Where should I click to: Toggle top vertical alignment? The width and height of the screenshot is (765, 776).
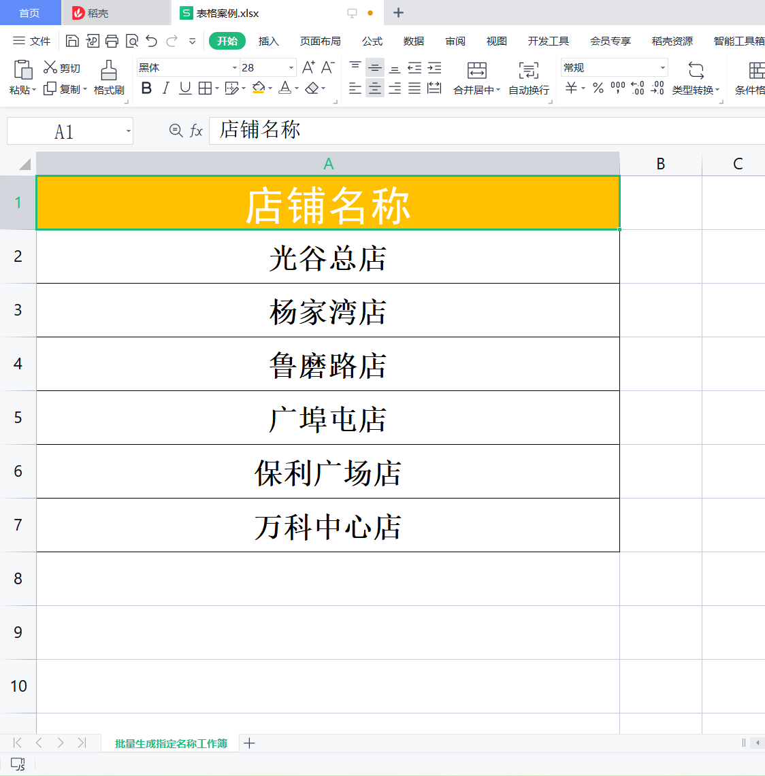pos(355,67)
